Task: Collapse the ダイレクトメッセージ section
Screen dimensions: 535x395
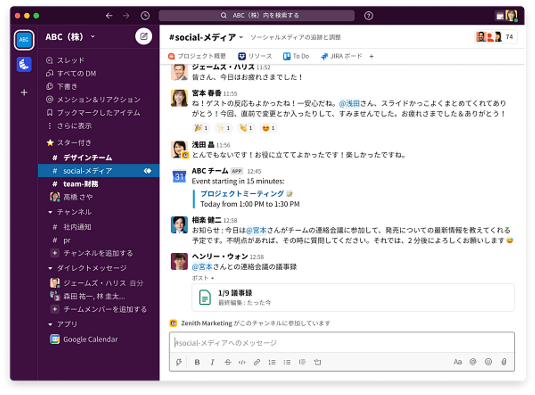Action: 51,268
